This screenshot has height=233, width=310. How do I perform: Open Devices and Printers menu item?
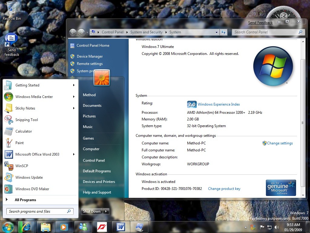99,182
